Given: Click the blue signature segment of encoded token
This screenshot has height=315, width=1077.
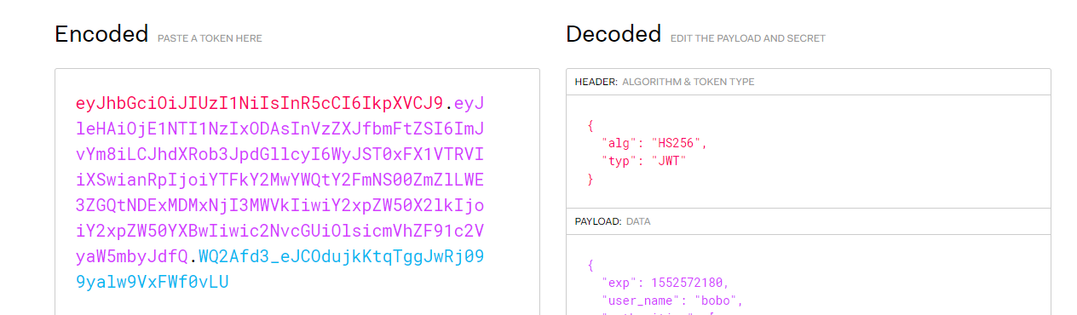Looking at the screenshot, I should (280, 269).
